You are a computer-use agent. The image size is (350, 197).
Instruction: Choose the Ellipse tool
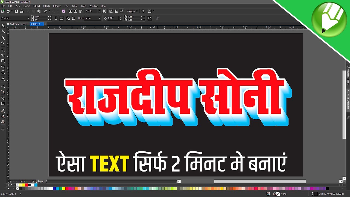click(x=3, y=66)
